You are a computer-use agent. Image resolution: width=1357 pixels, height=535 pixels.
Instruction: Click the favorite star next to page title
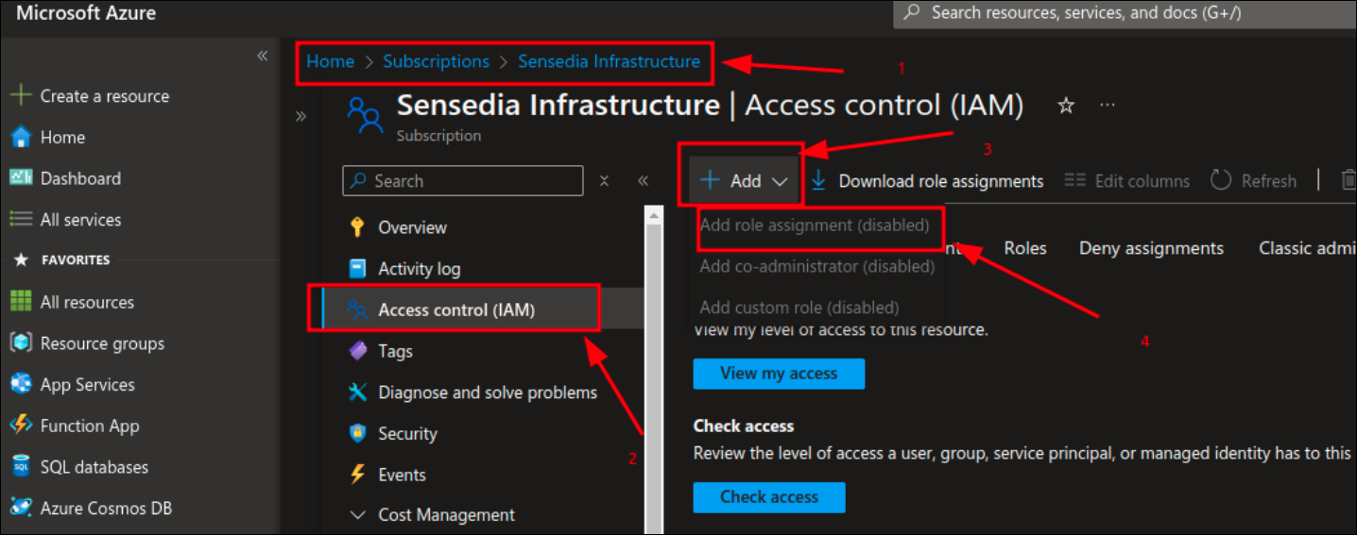click(1066, 106)
